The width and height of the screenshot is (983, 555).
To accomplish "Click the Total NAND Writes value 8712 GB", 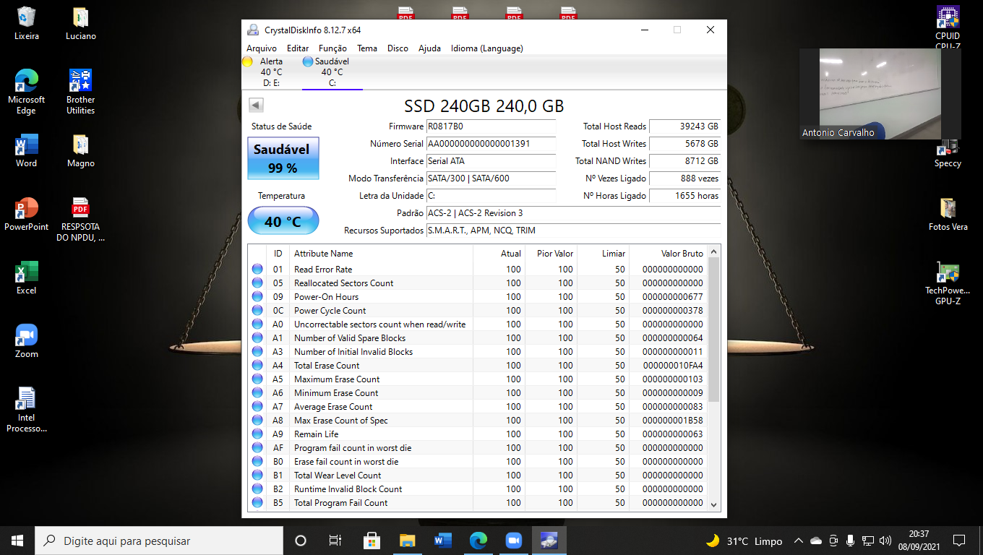I will tap(684, 161).
